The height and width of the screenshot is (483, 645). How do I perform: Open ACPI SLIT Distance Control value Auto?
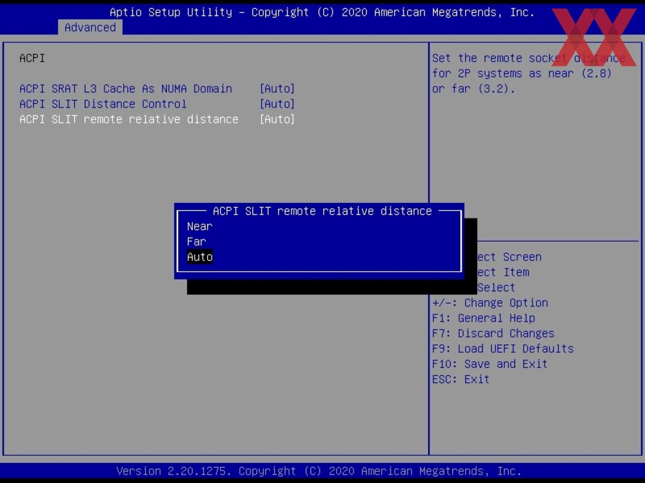coord(277,104)
